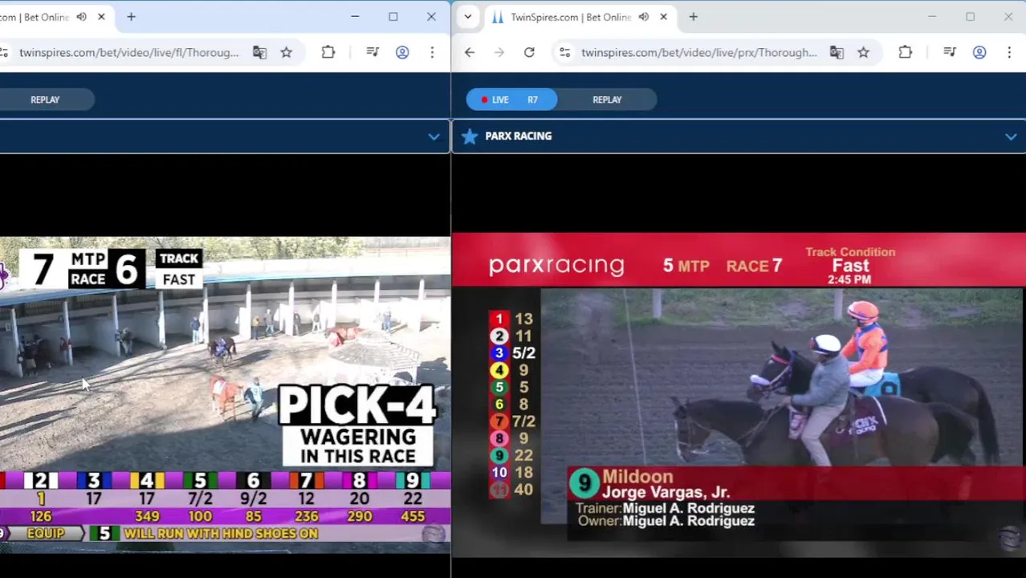This screenshot has width=1026, height=578.
Task: Open extensions menu in right window
Action: 906,52
